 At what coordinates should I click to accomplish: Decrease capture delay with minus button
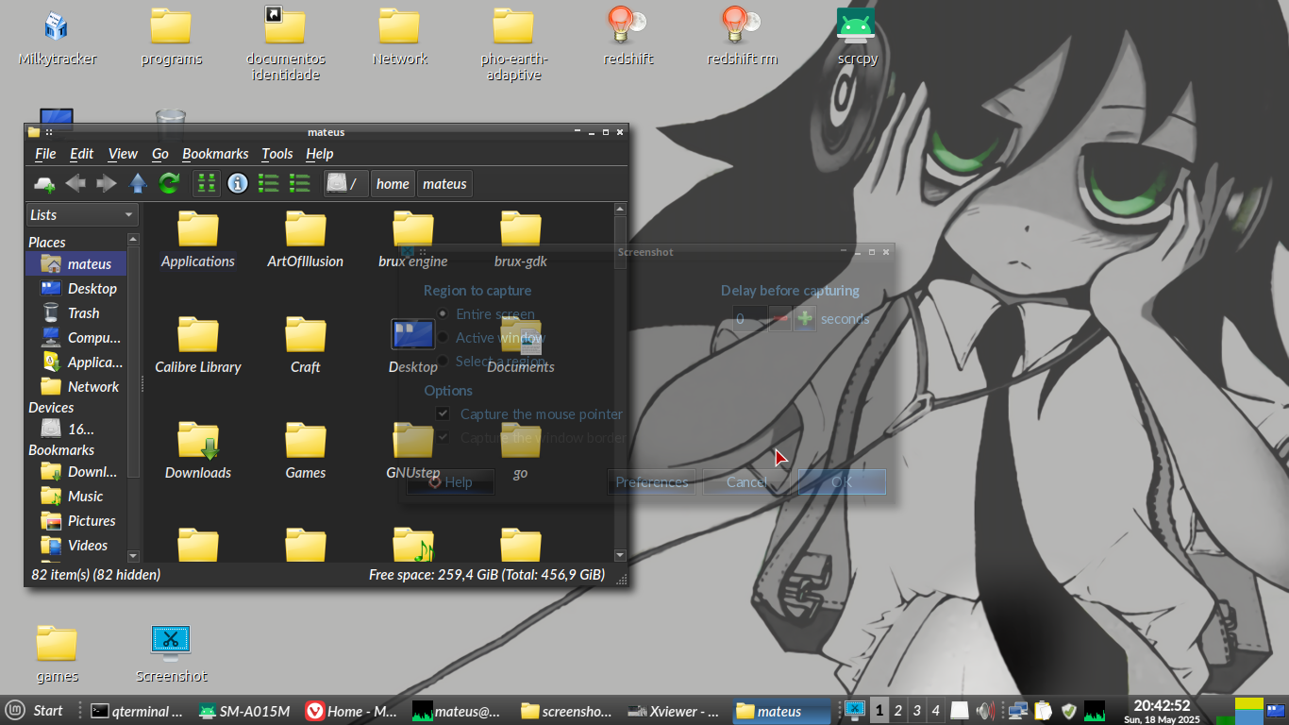[x=780, y=318]
